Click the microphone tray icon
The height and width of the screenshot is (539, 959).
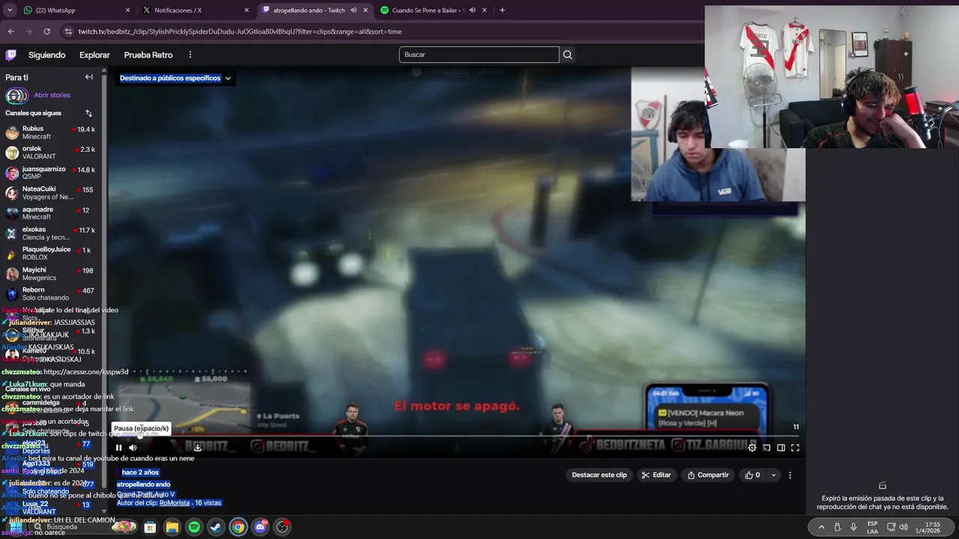tap(853, 527)
